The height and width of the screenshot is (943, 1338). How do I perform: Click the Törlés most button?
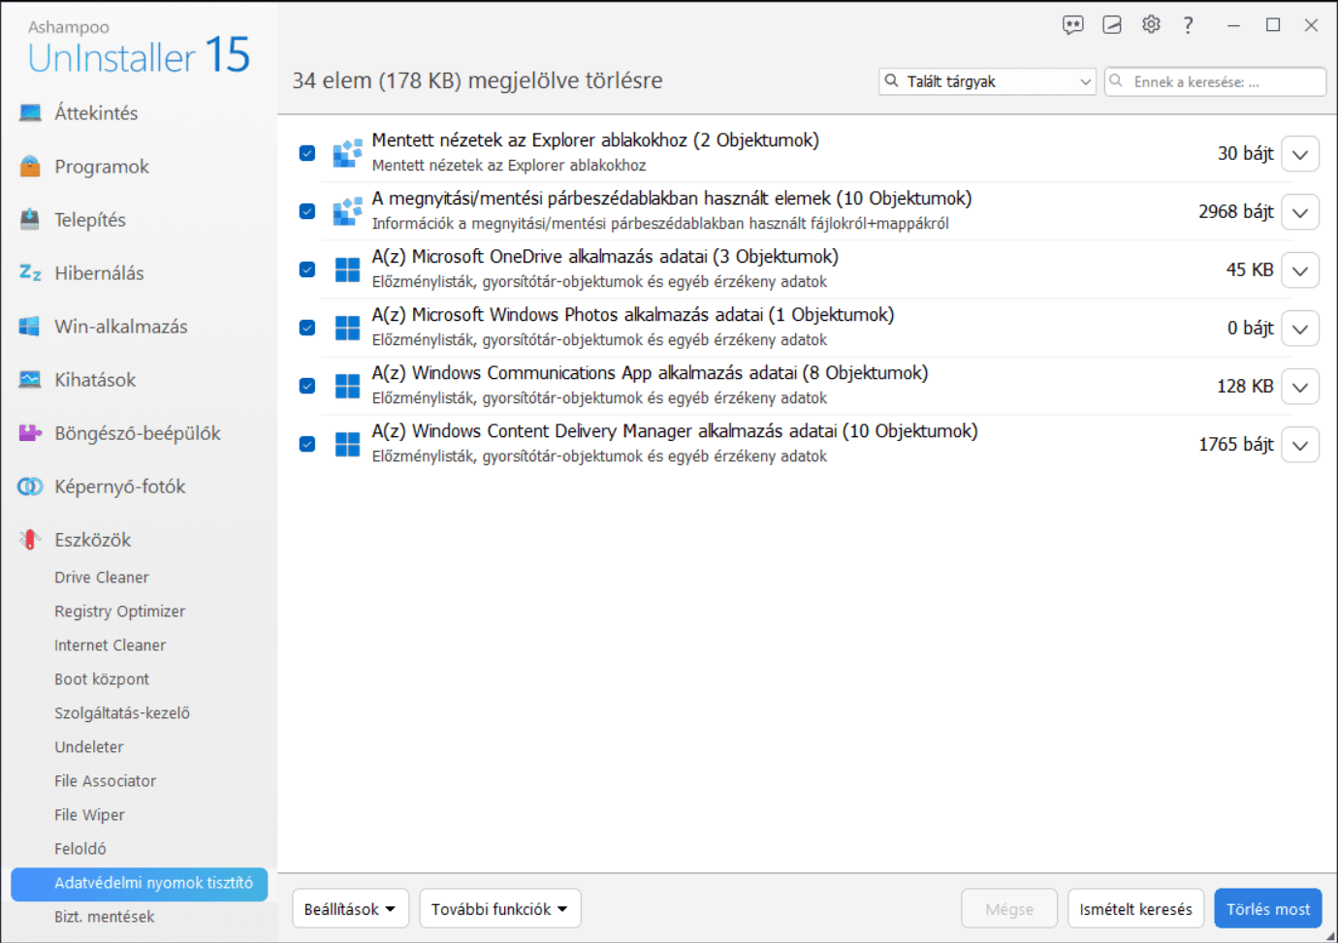[x=1268, y=909]
